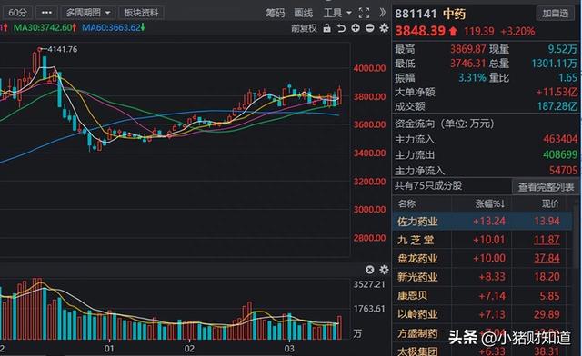Click the 881141 中药 sector title
The image size is (582, 356).
[x=430, y=14]
